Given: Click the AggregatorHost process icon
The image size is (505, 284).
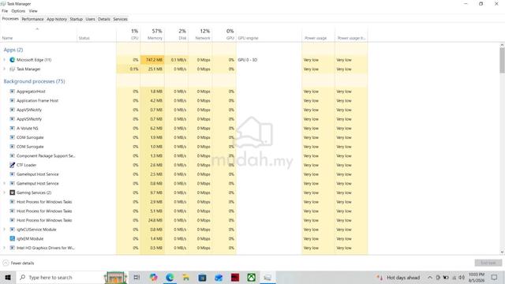Looking at the screenshot, I should pos(13,92).
